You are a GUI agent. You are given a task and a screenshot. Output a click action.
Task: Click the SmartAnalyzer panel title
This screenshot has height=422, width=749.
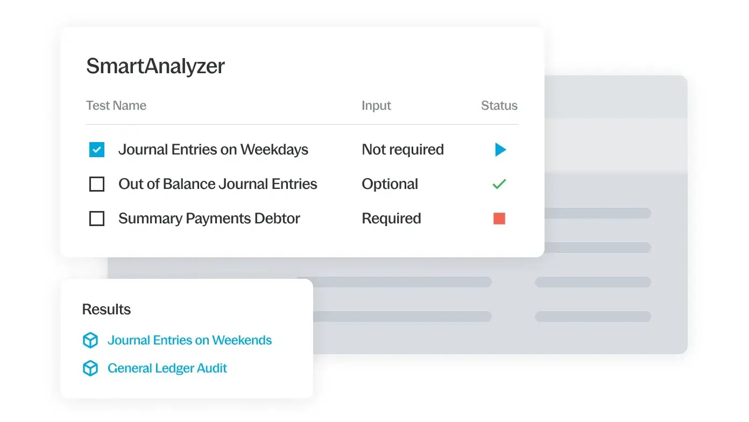tap(156, 66)
